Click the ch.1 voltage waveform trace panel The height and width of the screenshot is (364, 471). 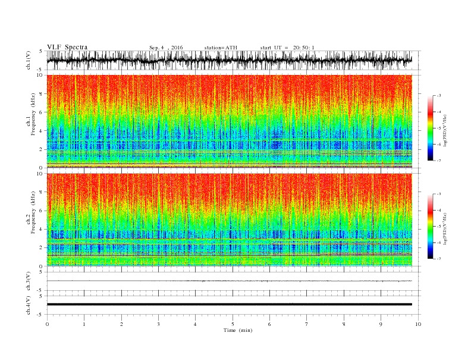[234, 60]
